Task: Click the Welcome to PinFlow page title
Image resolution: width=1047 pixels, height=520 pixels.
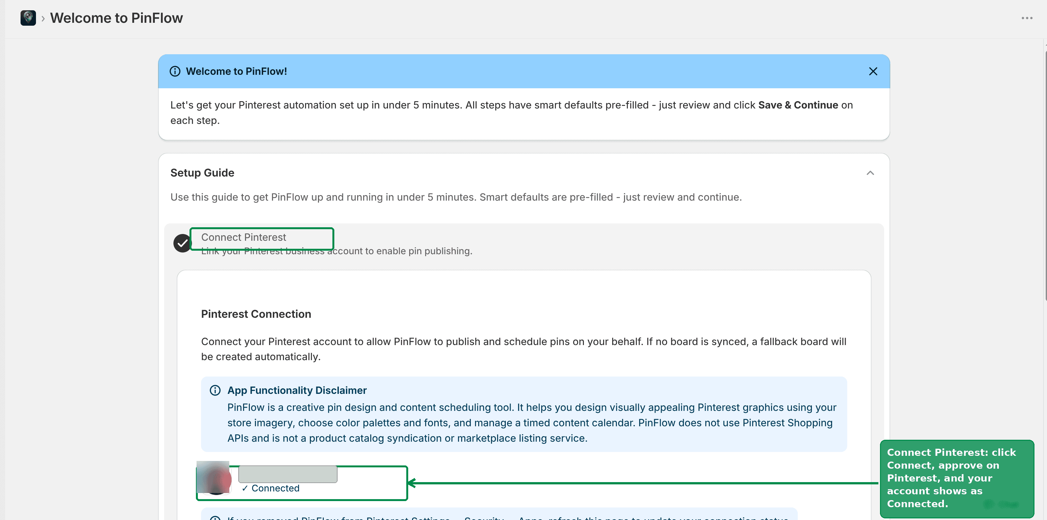Action: (117, 18)
